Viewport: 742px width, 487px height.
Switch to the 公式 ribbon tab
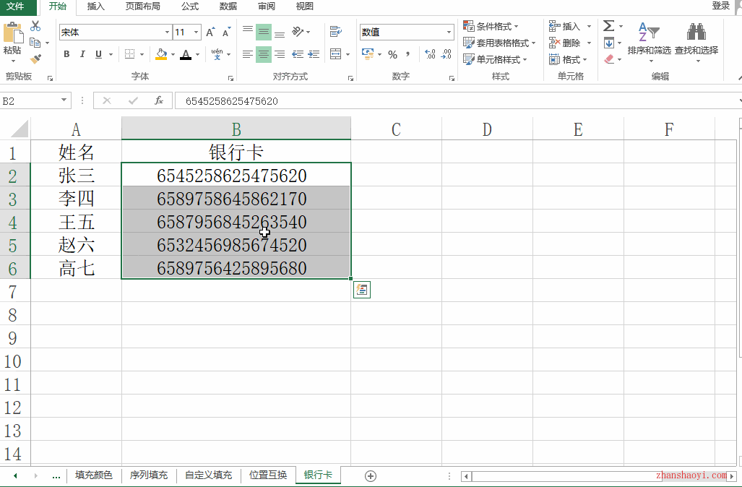pyautogui.click(x=190, y=7)
